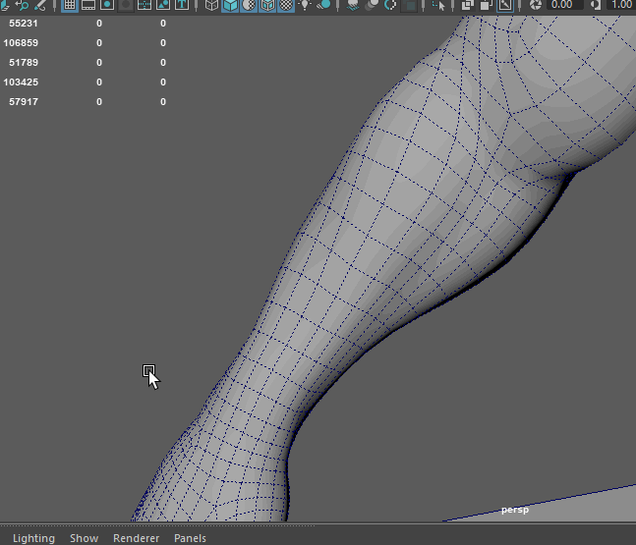Toggle smooth shade all display
The height and width of the screenshot is (545, 636).
230,5
